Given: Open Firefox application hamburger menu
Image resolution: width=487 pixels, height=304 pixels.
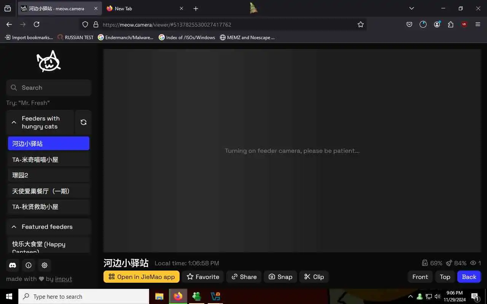Looking at the screenshot, I should [x=478, y=24].
